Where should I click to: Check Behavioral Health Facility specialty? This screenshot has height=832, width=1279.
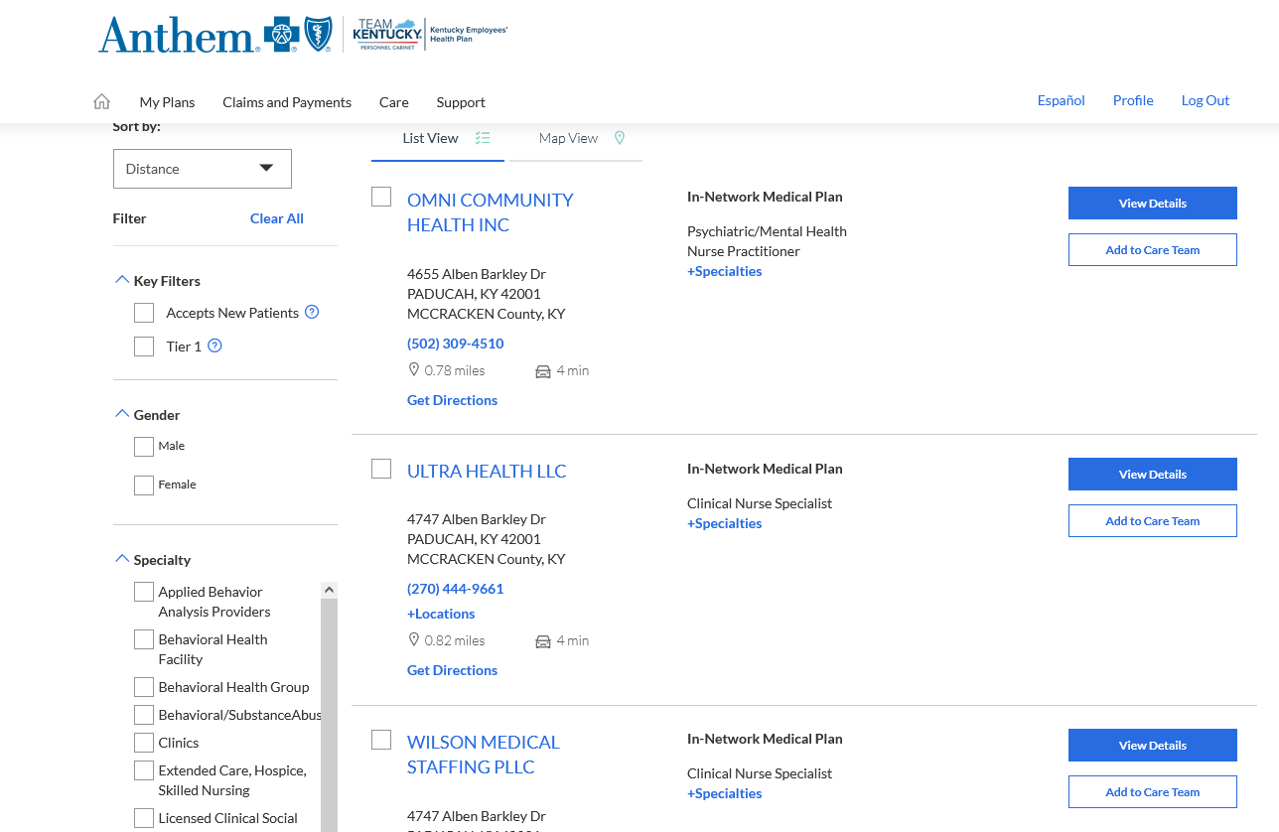[x=144, y=639]
